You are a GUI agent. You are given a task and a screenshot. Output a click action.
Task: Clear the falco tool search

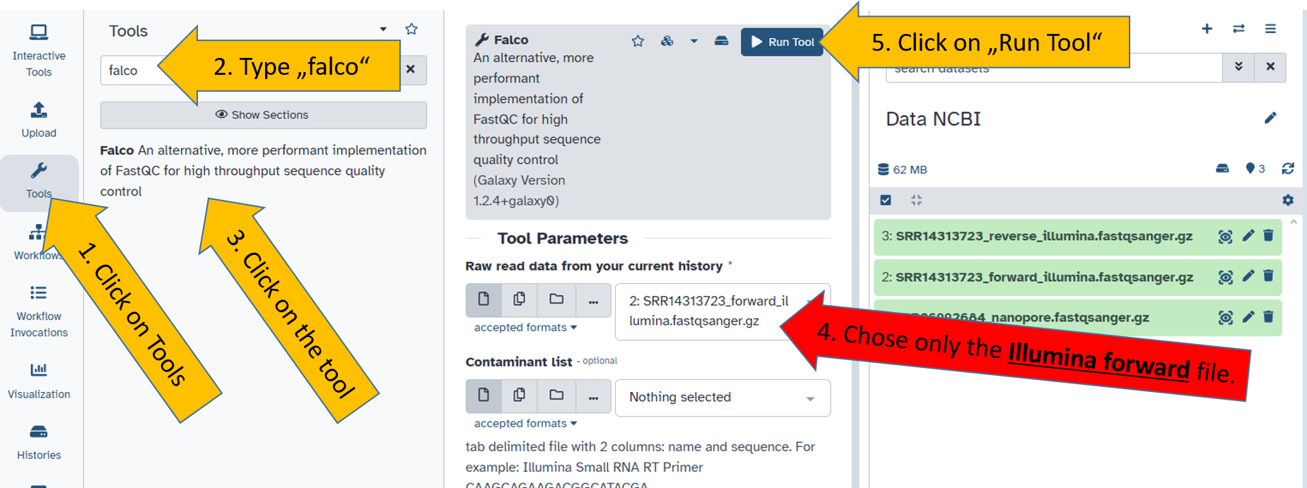point(411,69)
